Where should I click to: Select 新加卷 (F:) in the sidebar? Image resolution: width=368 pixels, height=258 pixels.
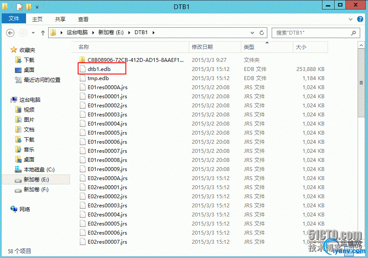coord(36,190)
